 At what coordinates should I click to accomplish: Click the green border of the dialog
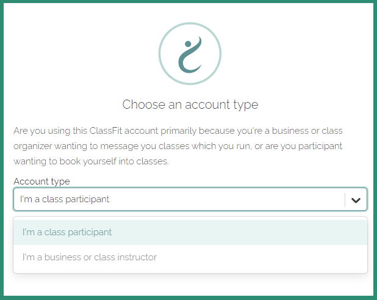click(2, 150)
